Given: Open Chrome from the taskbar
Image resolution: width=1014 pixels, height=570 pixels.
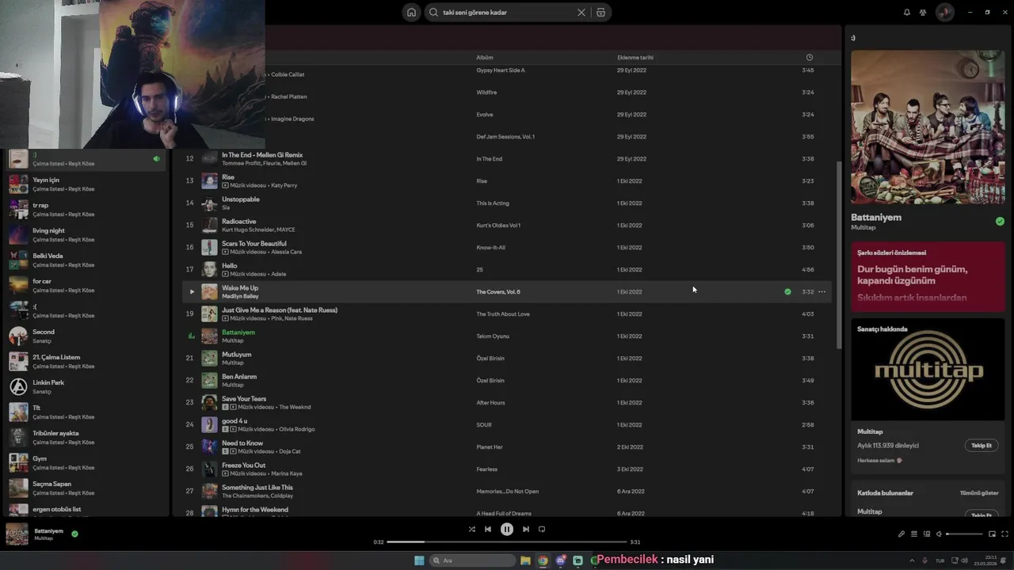Looking at the screenshot, I should click(543, 560).
